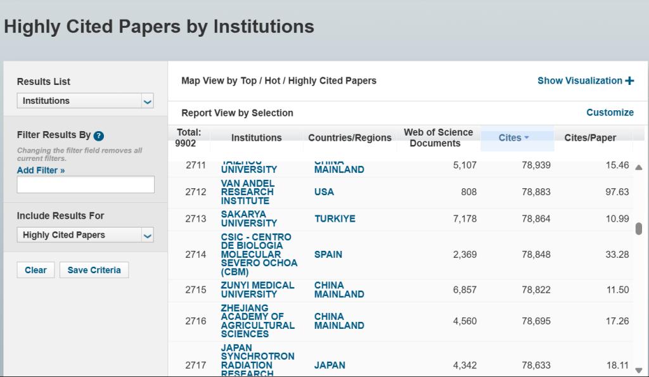Screen dimensions: 649x377
Task: Open Van Andel Research Institute link
Action: tap(247, 192)
